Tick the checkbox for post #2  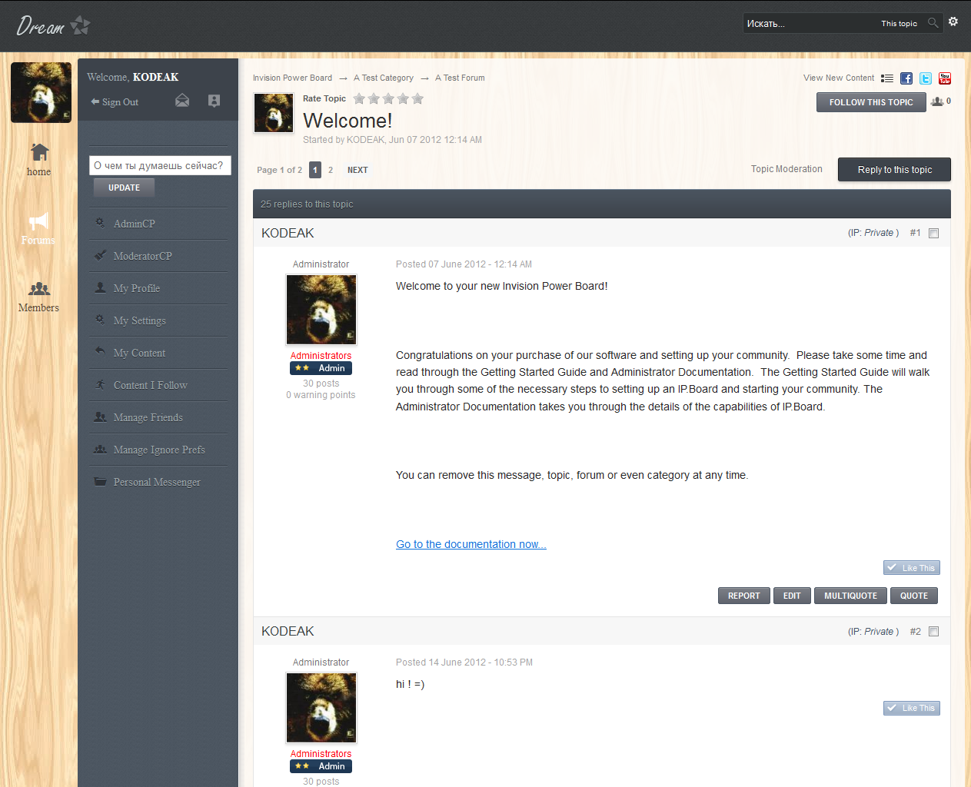[x=934, y=632]
